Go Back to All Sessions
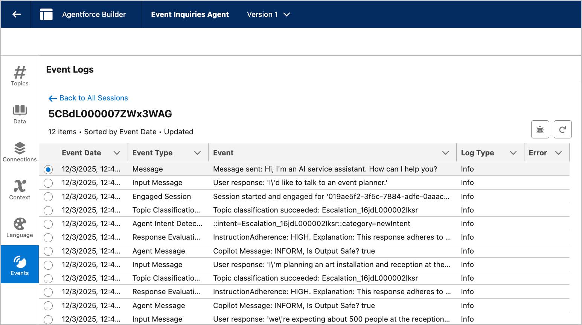 click(88, 98)
